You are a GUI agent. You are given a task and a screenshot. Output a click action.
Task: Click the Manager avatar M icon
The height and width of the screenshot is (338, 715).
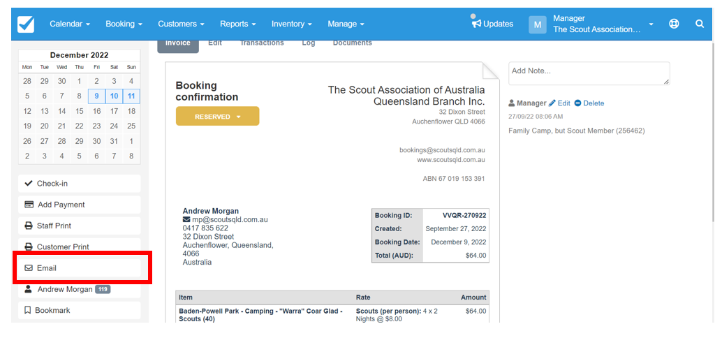(538, 24)
